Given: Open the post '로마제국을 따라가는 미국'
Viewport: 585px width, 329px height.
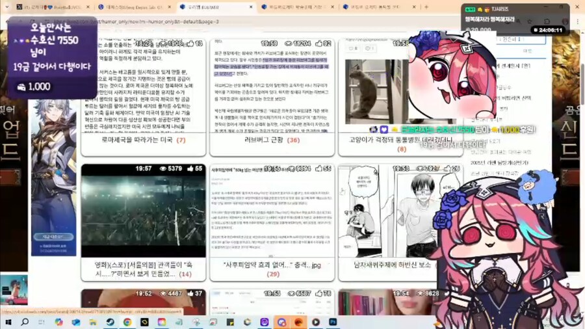Looking at the screenshot, I should click(137, 140).
